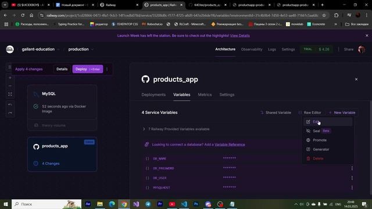Open After Effects from the taskbar

click(88, 204)
